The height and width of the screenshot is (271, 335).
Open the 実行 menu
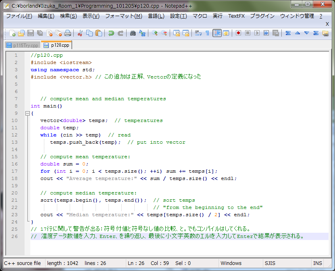click(x=218, y=16)
